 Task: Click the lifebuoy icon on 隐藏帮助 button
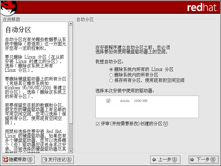(x=5, y=159)
